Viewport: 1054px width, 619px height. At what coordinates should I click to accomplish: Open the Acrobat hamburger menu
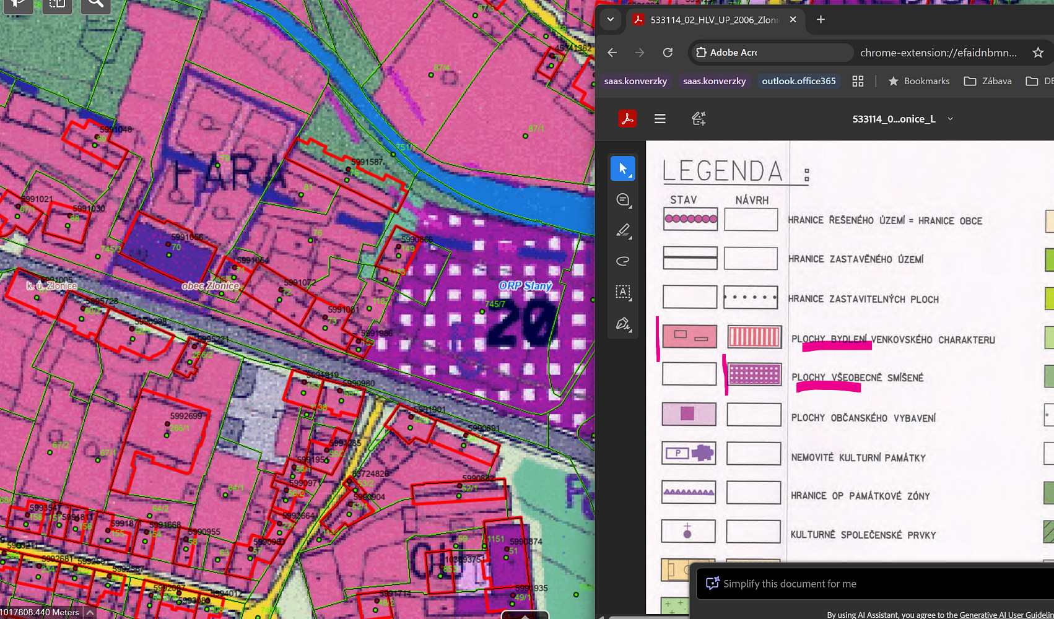tap(660, 118)
